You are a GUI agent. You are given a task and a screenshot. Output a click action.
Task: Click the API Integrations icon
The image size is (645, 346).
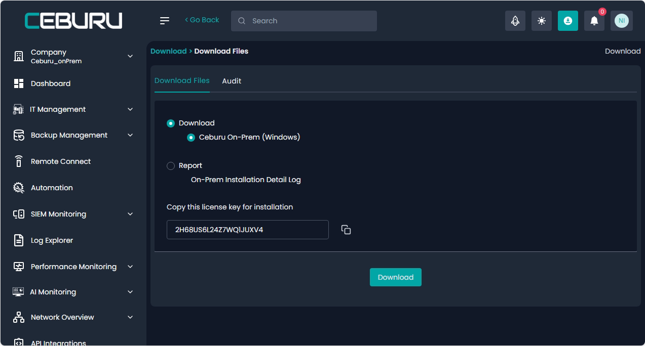(19, 342)
